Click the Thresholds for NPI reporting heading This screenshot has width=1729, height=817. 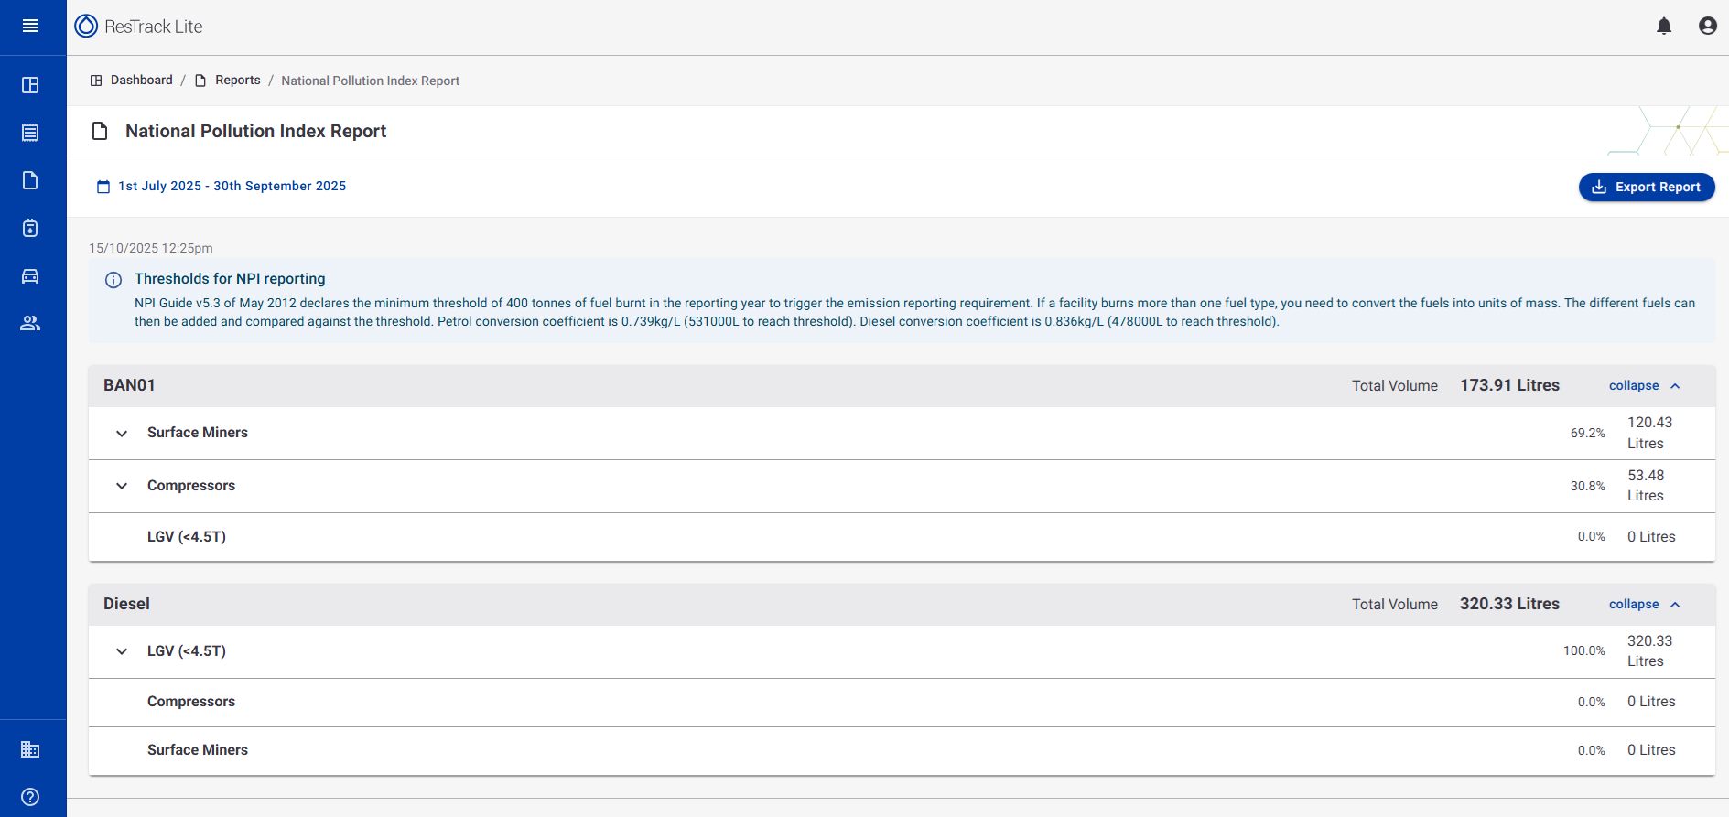coord(230,279)
